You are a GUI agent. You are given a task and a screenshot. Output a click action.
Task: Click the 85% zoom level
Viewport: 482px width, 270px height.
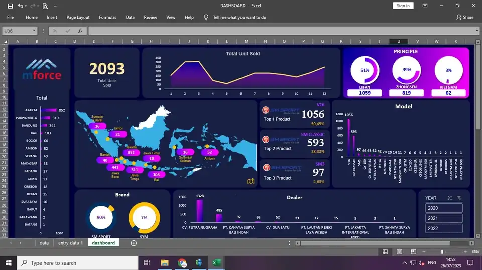[x=475, y=252]
